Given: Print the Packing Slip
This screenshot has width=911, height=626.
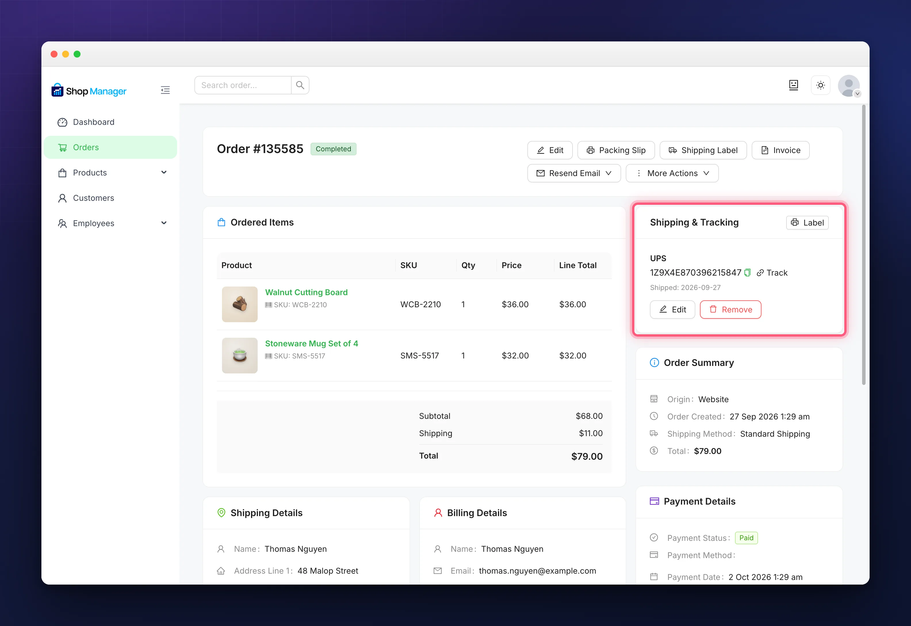Looking at the screenshot, I should pos(616,150).
